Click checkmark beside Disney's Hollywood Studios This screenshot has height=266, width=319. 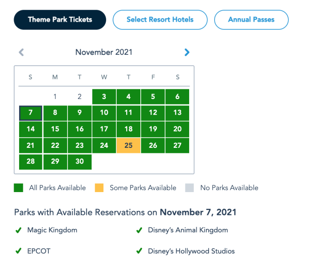(139, 251)
